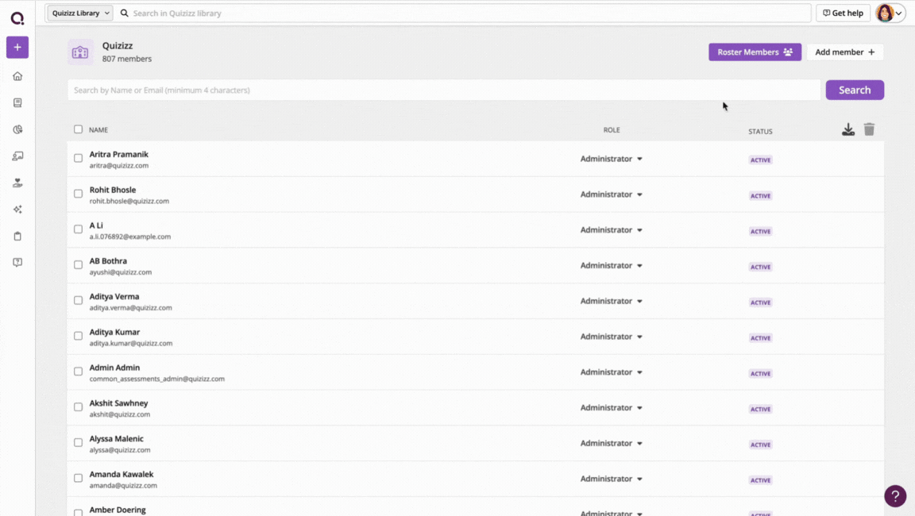Open role dropdown for AB Bothra

611,265
